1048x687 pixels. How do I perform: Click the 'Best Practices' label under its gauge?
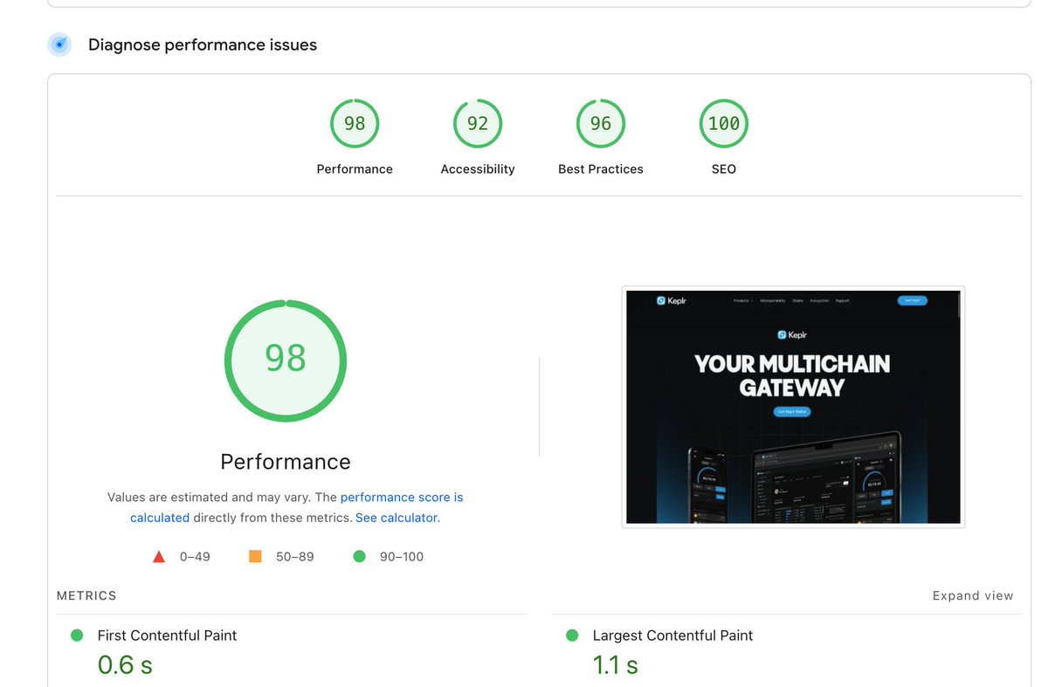click(601, 169)
